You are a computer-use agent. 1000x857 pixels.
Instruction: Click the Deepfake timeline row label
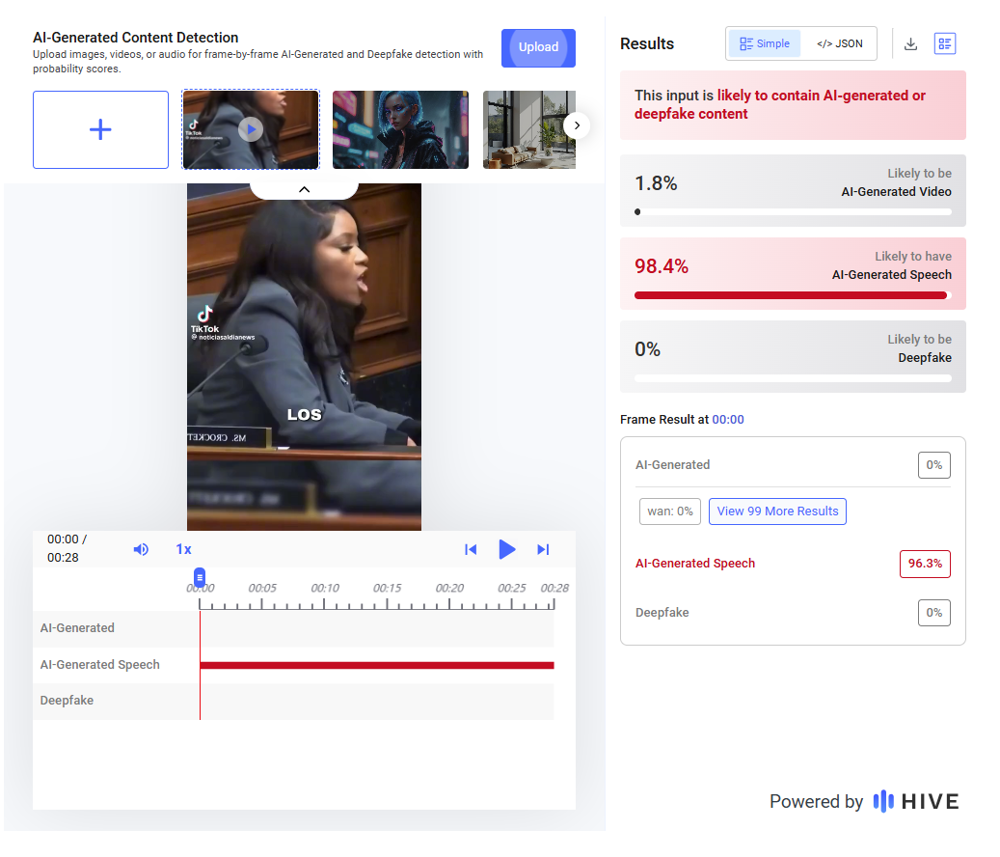[67, 700]
